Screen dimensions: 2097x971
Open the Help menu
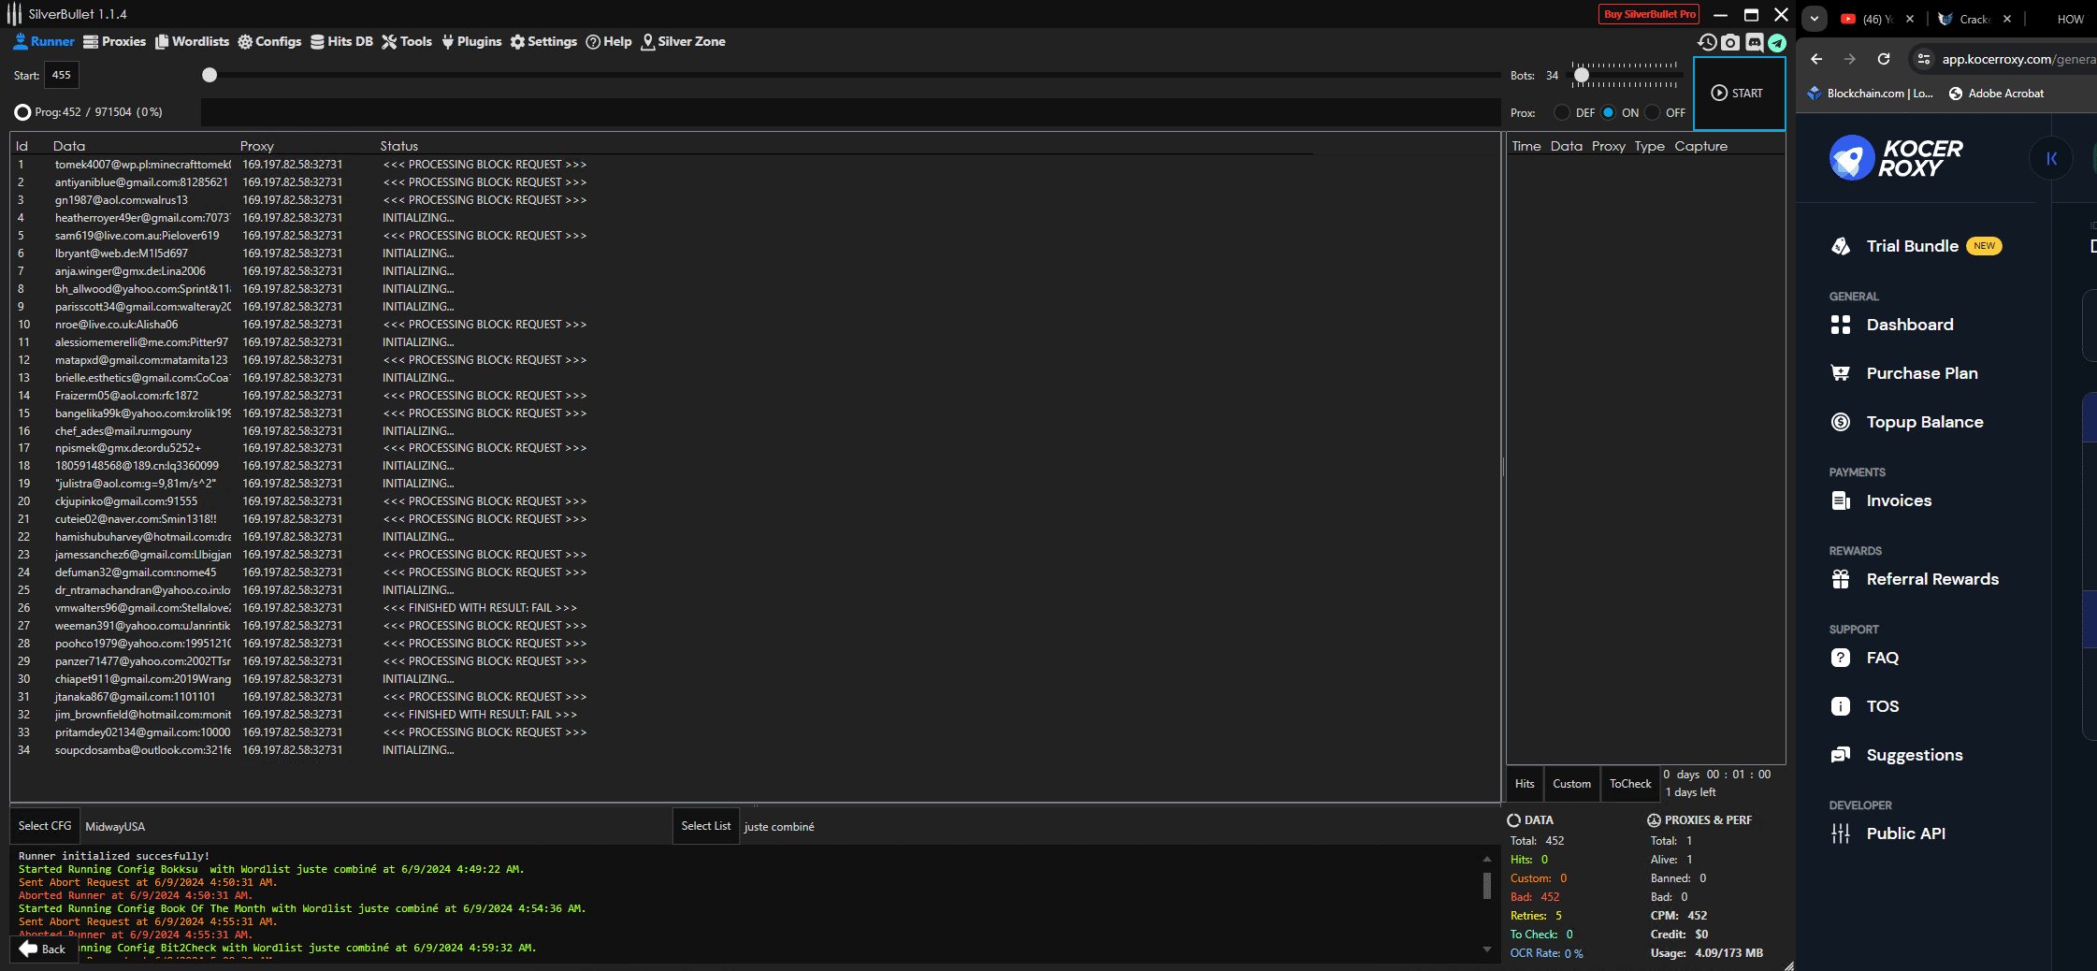609,41
